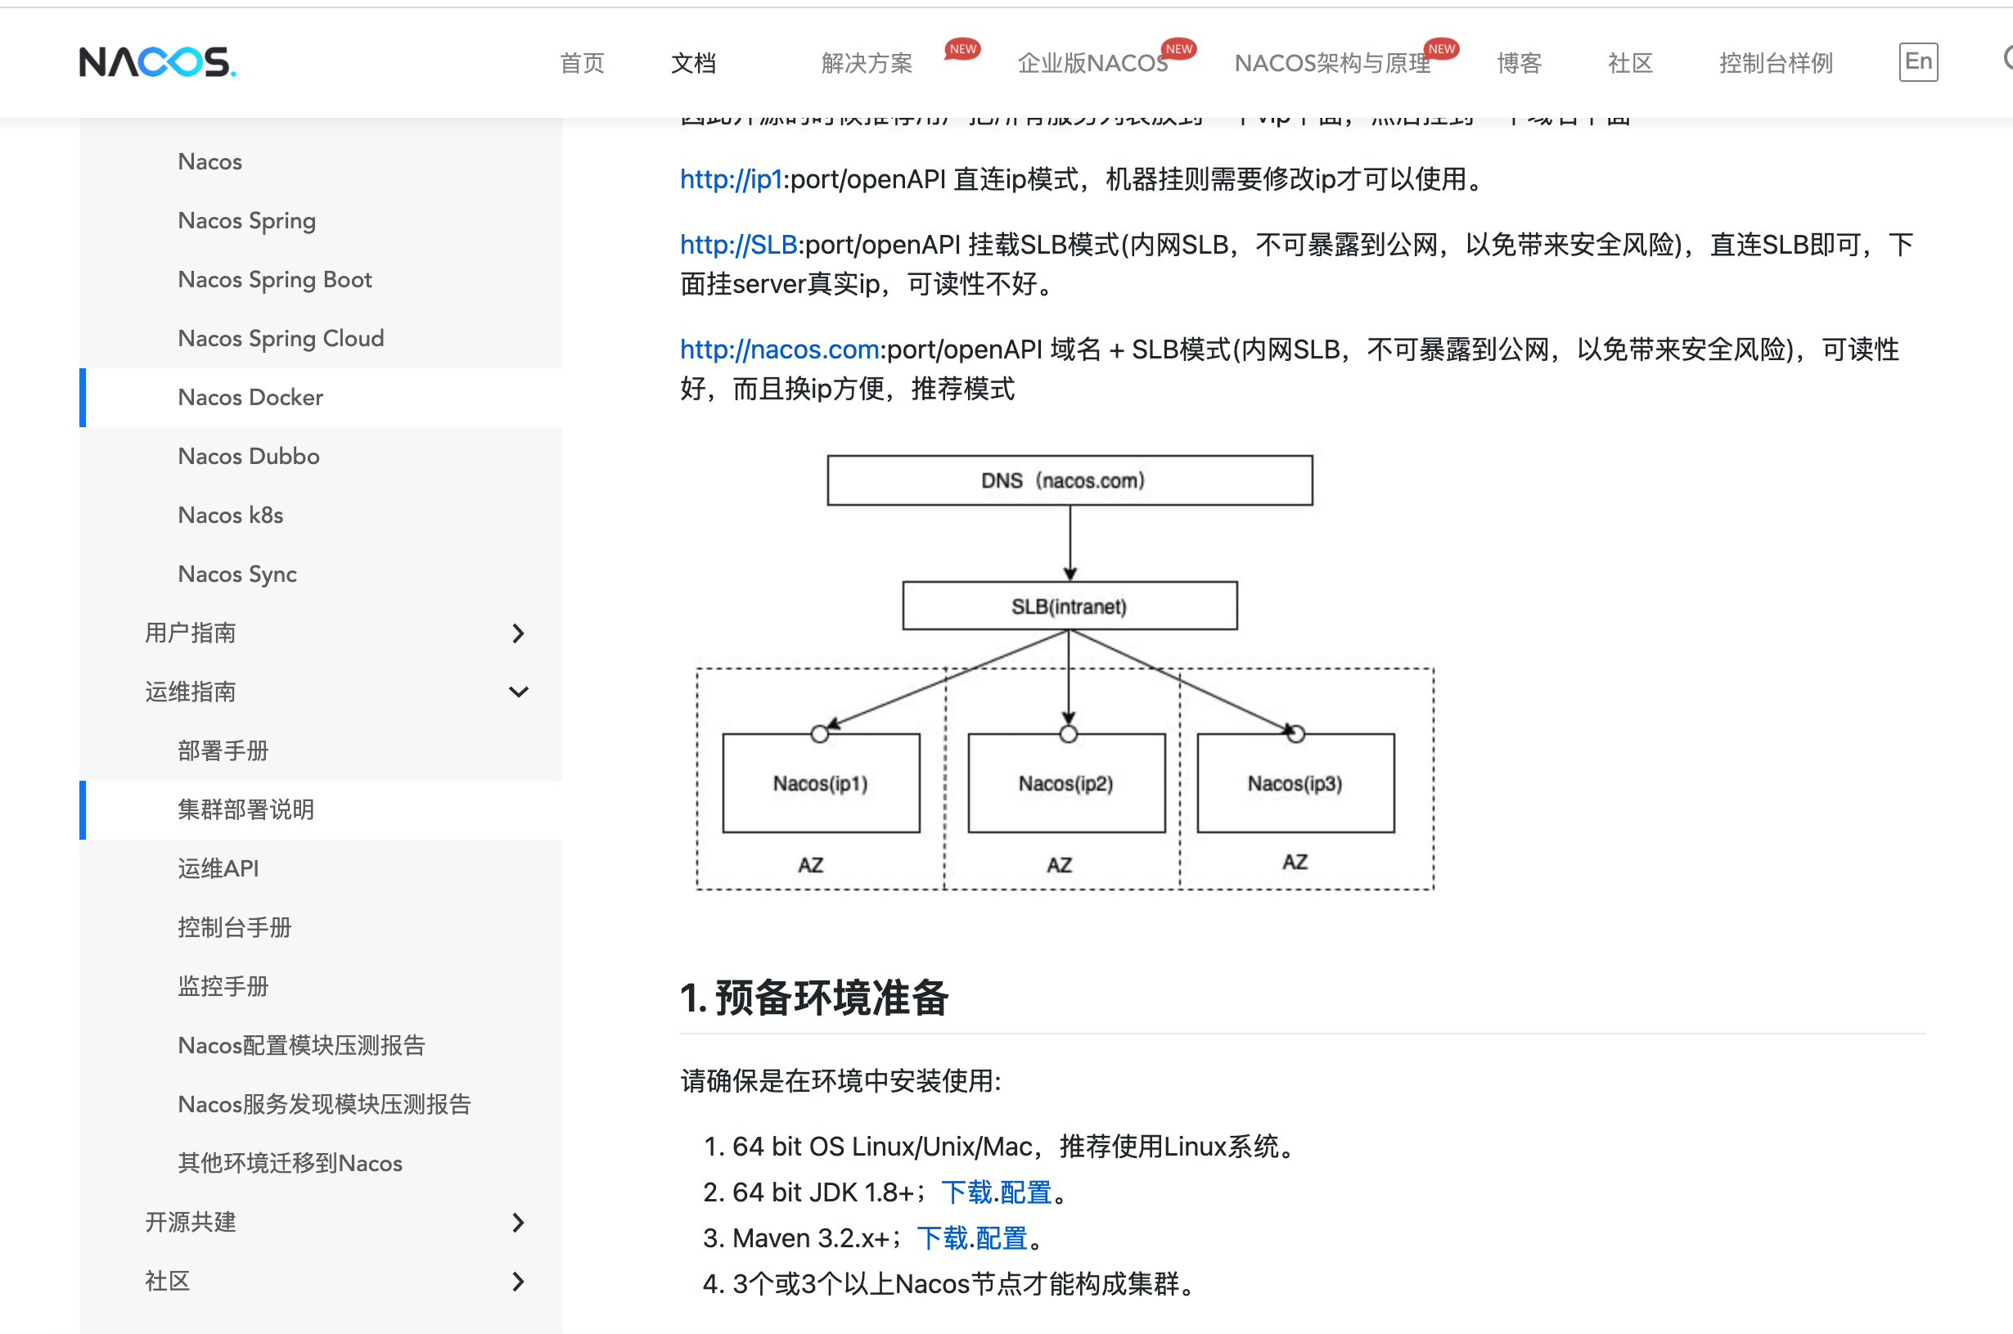Open 博客 in the top navigation
This screenshot has height=1334, width=2013.
[1519, 63]
